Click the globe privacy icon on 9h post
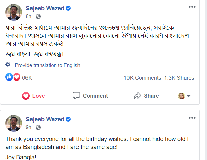 pyautogui.click(x=38, y=127)
